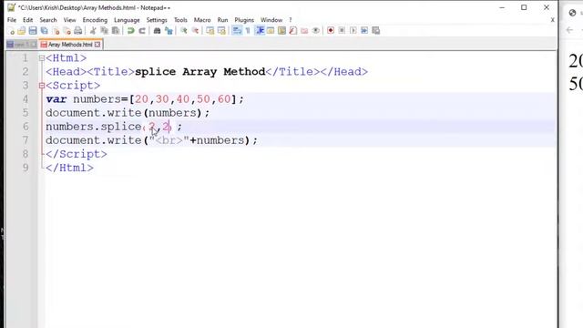Viewport: 583px width, 328px height.
Task: Toggle Show All Characters pilcrow icon
Action: [x=248, y=31]
